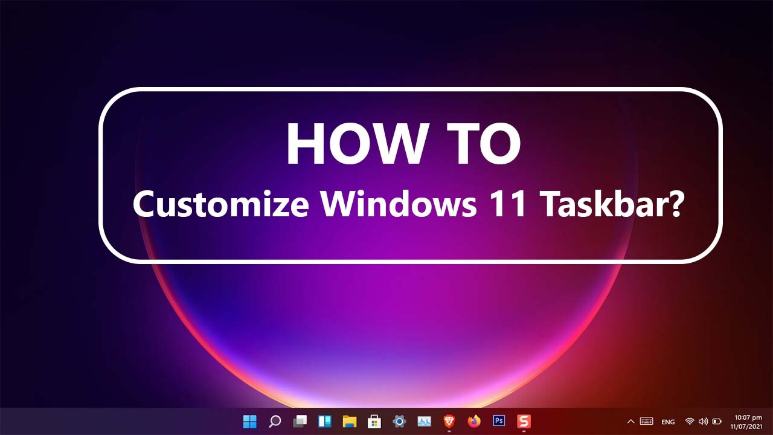Open Microsoft Store from taskbar
This screenshot has height=435, width=773.
tap(374, 421)
